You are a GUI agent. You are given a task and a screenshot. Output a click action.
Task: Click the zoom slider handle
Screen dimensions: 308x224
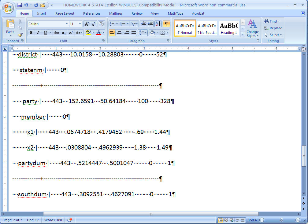pyautogui.click(x=281, y=220)
